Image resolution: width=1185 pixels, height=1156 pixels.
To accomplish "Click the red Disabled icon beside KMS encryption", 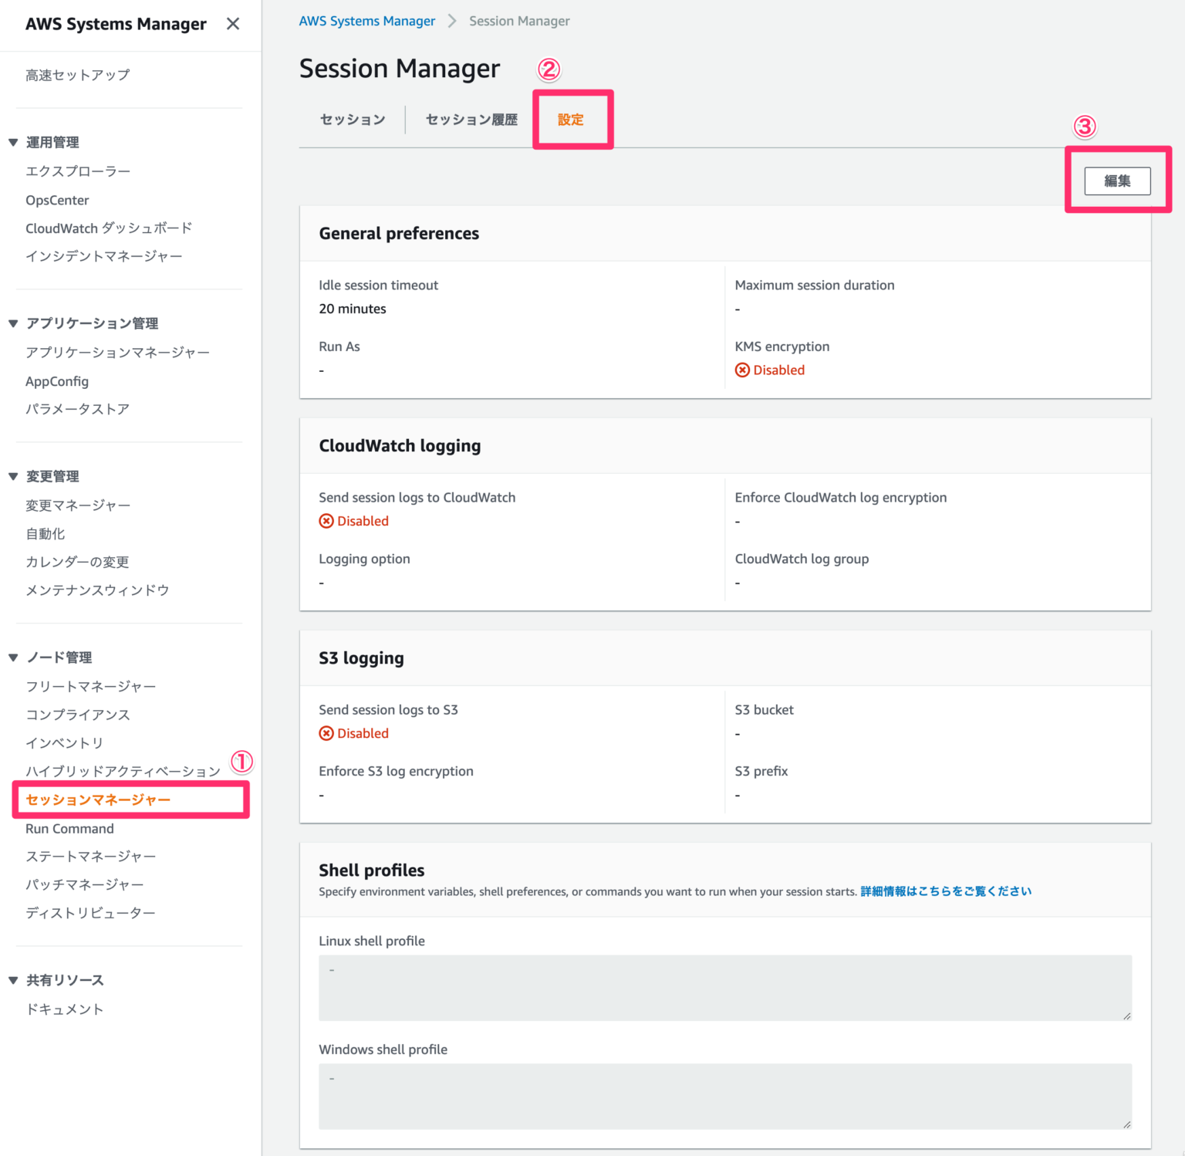I will pos(743,370).
